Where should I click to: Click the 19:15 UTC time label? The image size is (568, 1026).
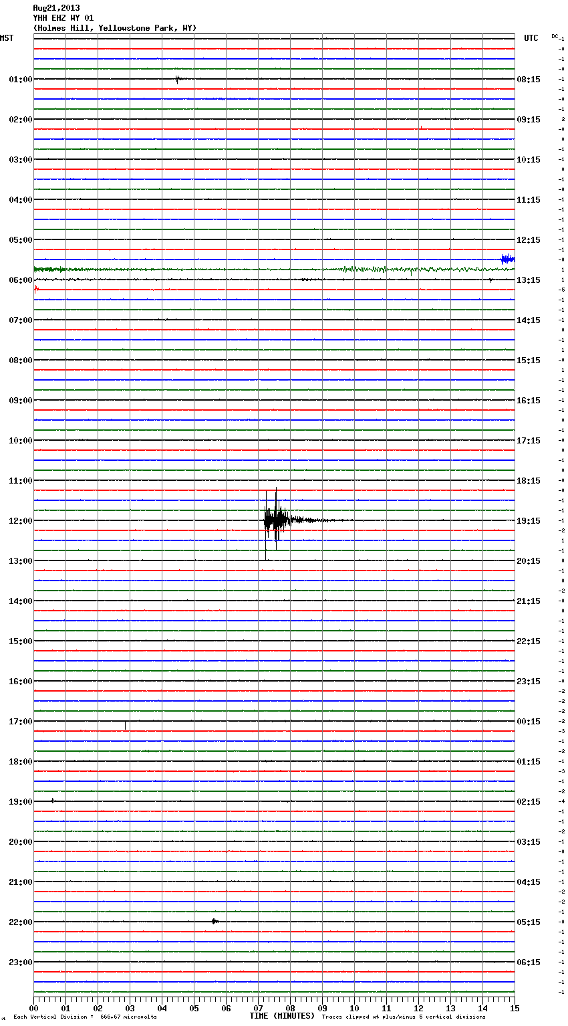(529, 521)
